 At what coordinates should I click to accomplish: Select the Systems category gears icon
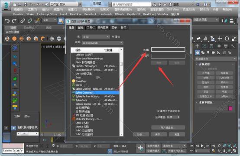pyautogui.click(x=229, y=53)
